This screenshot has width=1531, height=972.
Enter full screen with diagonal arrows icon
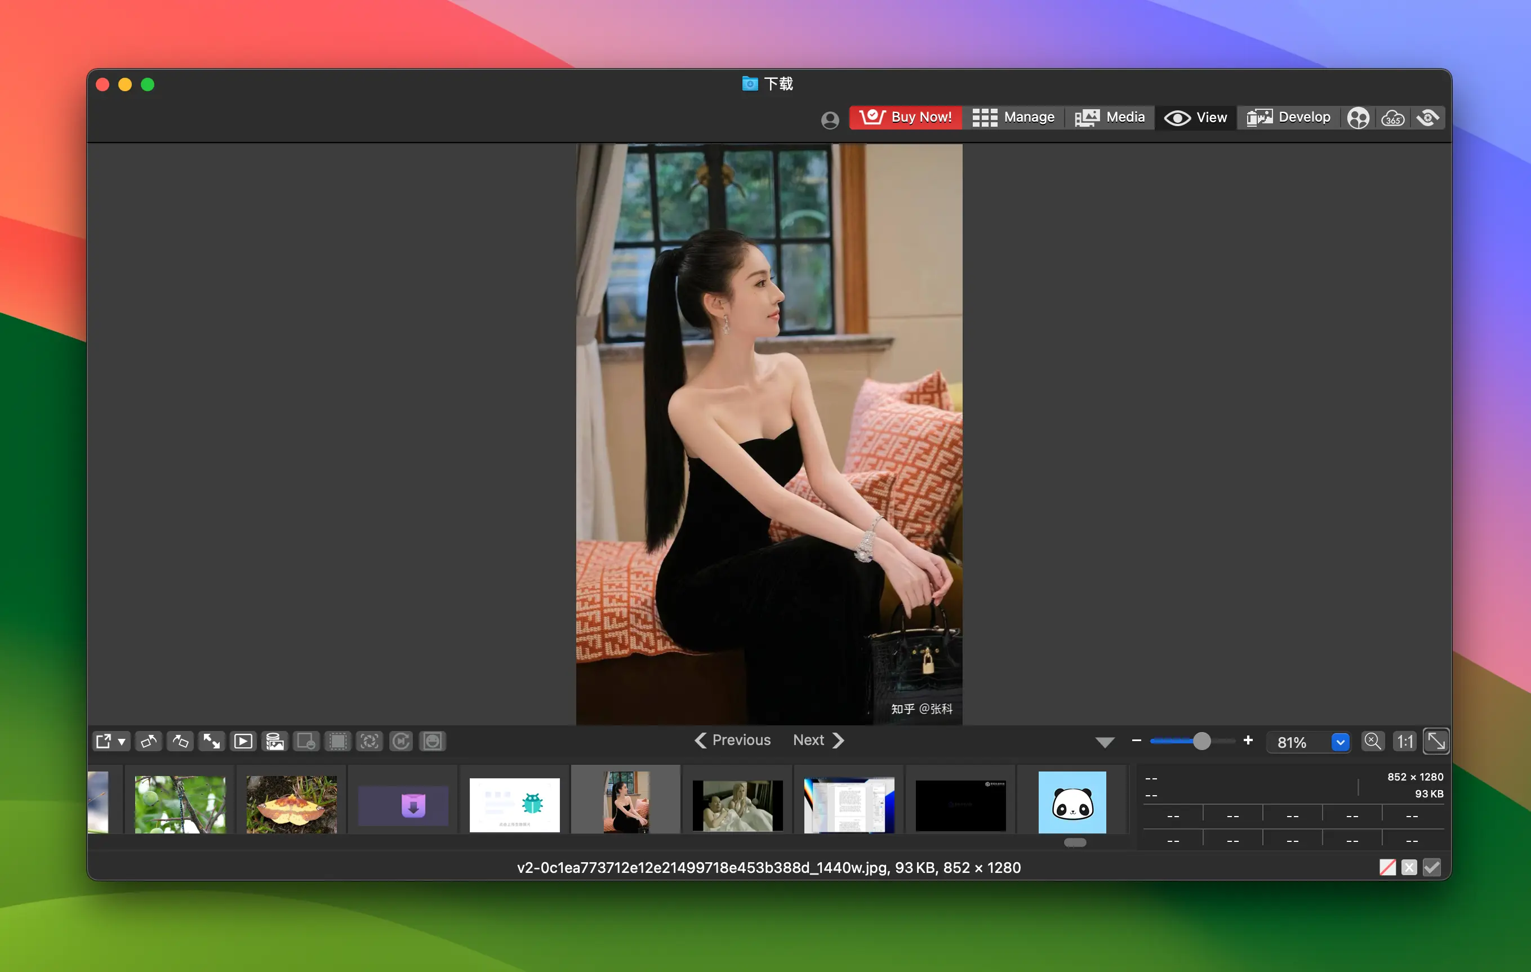212,741
